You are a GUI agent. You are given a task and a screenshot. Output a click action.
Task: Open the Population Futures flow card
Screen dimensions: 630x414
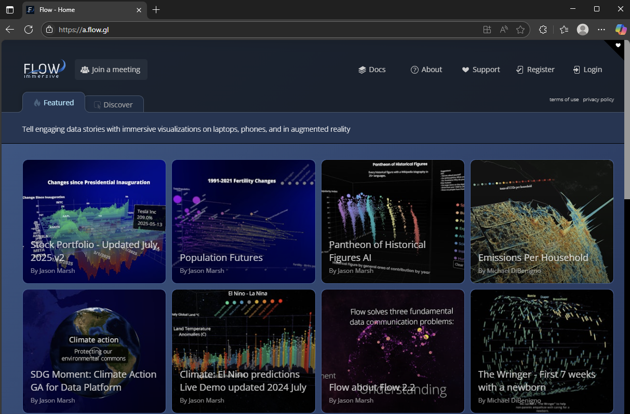pos(244,222)
